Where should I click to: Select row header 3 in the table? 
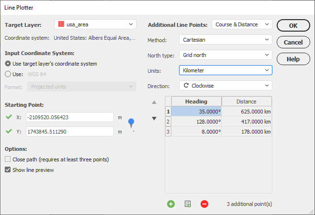(x=168, y=132)
